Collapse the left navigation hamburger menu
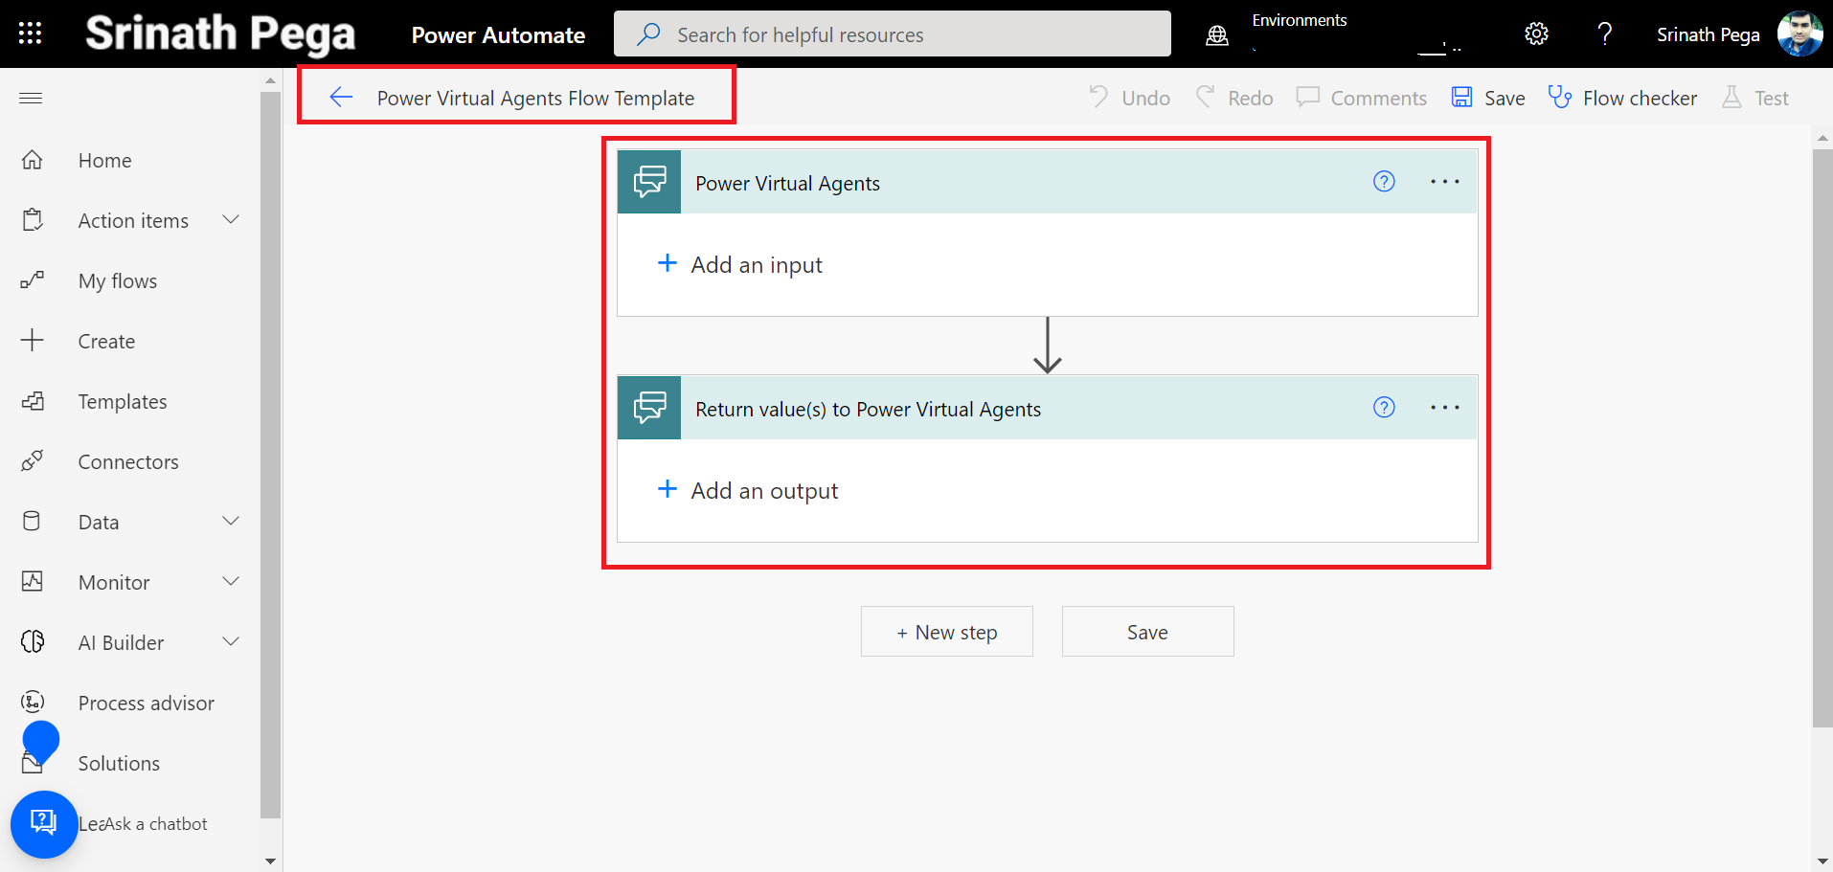 (x=31, y=98)
